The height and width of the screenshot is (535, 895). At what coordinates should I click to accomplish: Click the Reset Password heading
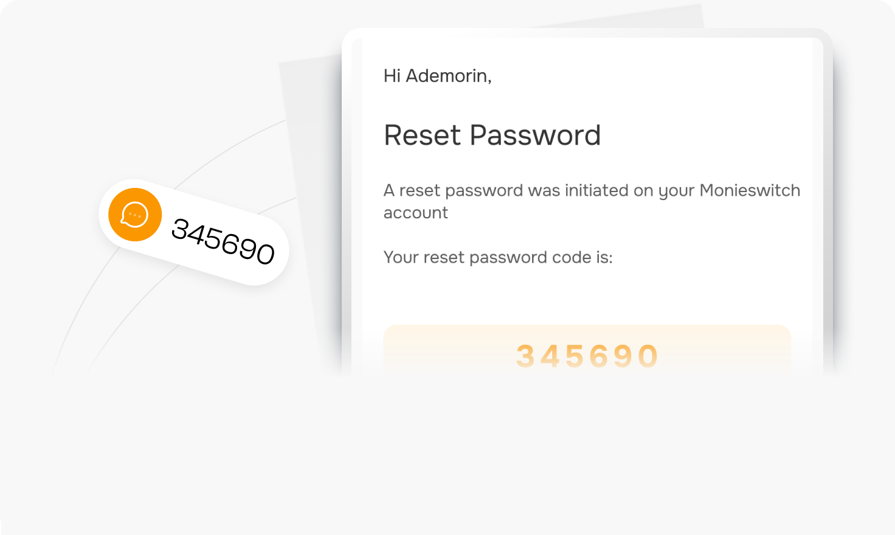[x=492, y=135]
